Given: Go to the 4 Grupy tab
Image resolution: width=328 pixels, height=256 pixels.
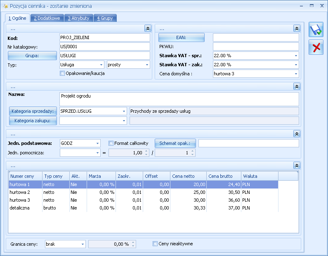Looking at the screenshot, I should [x=105, y=18].
